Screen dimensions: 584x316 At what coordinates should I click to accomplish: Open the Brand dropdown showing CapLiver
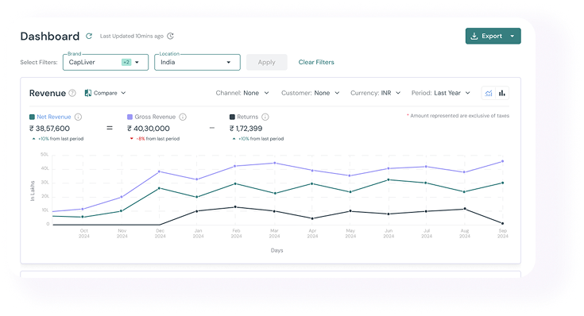pos(106,62)
